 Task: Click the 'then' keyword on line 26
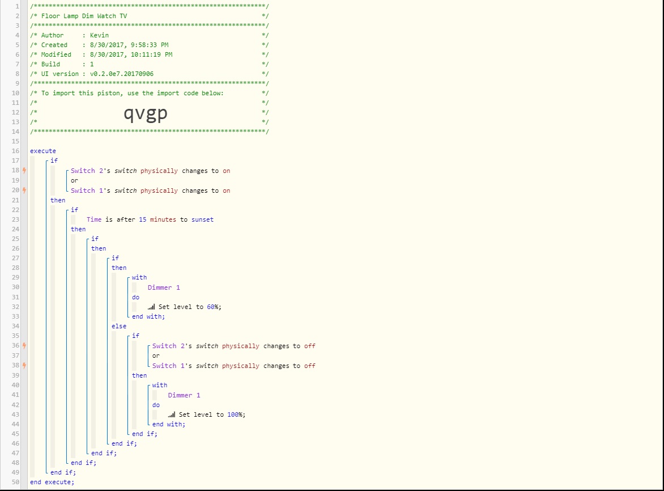coord(99,249)
